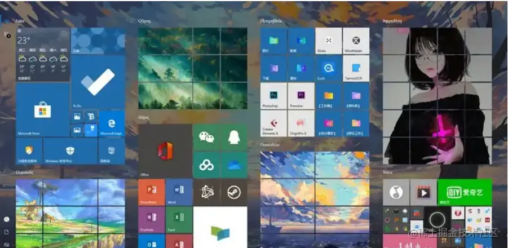
Task: Open the Microsoft Store tile
Action: tap(43, 110)
